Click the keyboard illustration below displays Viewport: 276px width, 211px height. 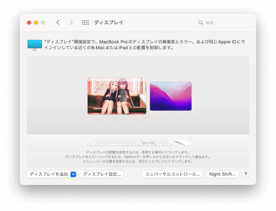(129, 143)
